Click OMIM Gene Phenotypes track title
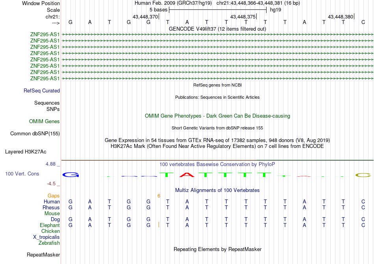Screen dimensions: 374x264 217,116
